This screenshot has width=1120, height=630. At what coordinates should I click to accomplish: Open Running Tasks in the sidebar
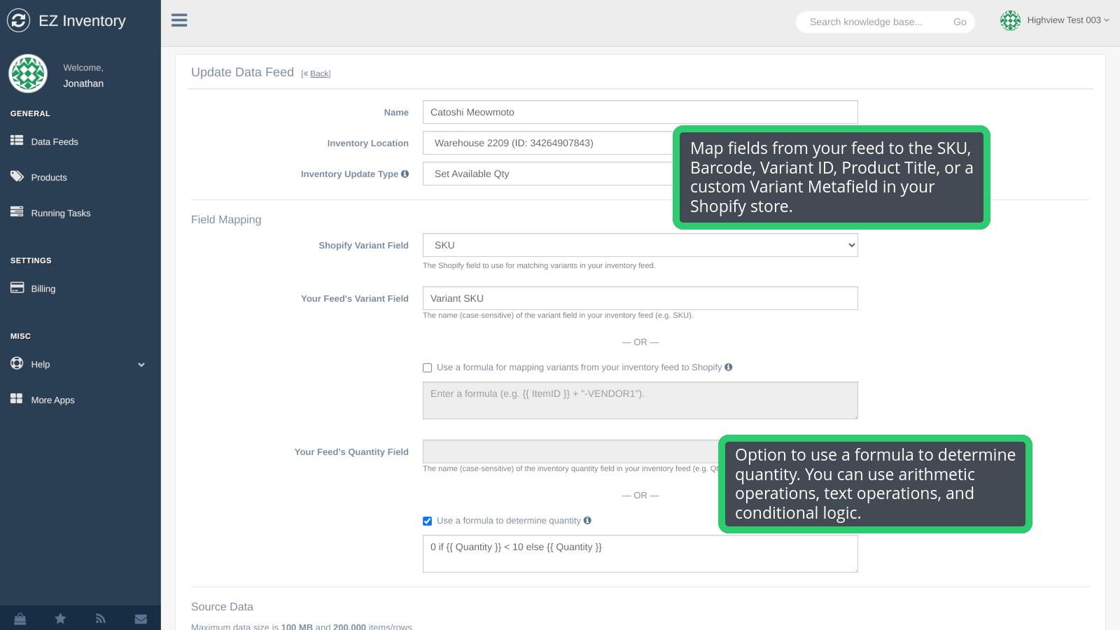coord(61,213)
